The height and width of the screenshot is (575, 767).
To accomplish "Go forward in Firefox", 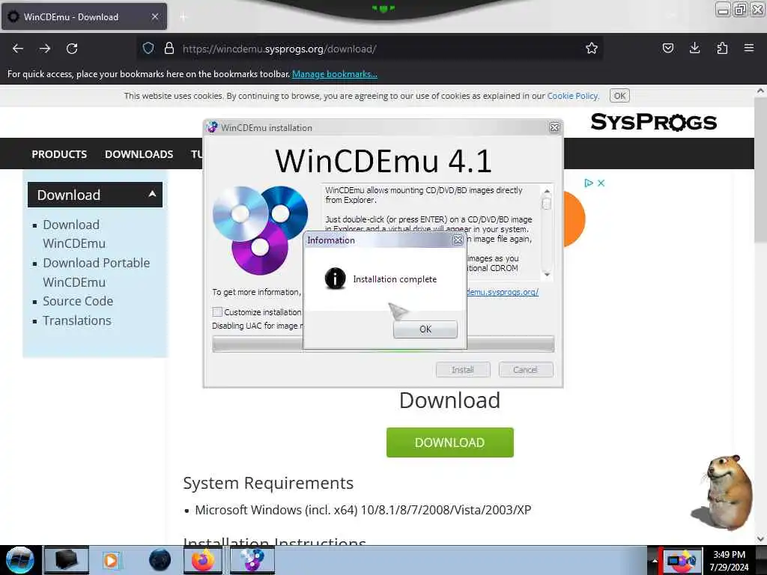I will 45,49.
